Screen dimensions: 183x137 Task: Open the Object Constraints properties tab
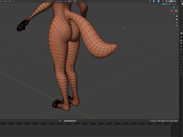click(x=181, y=68)
